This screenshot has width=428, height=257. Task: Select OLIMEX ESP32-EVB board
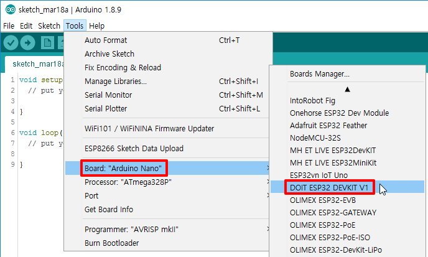point(347,200)
